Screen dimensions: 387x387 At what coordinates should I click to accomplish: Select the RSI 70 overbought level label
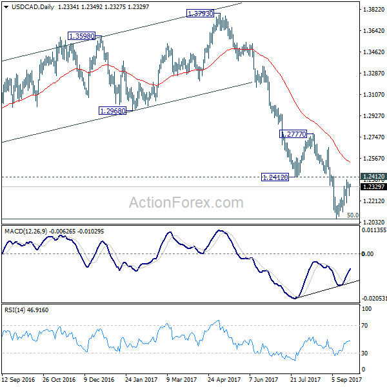click(364, 326)
